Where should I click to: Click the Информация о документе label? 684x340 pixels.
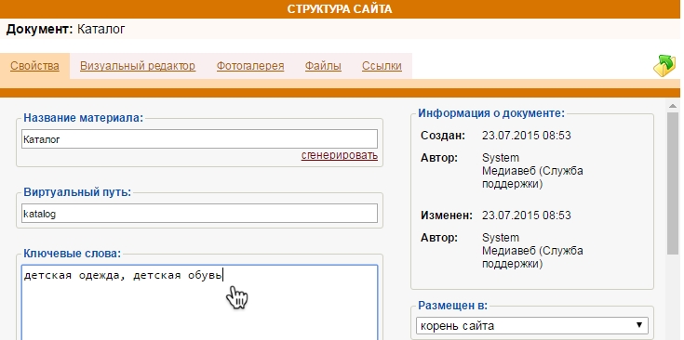[491, 113]
